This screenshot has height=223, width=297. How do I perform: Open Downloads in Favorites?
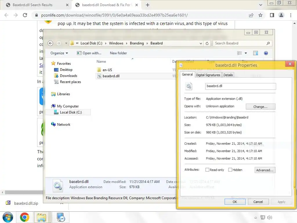click(x=68, y=76)
